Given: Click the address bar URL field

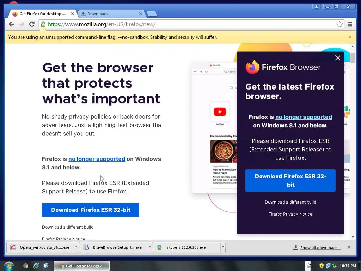Looking at the screenshot, I should click(191, 24).
